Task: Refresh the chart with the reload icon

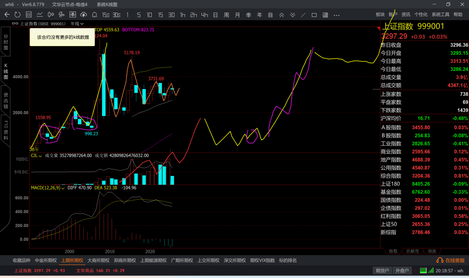Action: (17, 15)
